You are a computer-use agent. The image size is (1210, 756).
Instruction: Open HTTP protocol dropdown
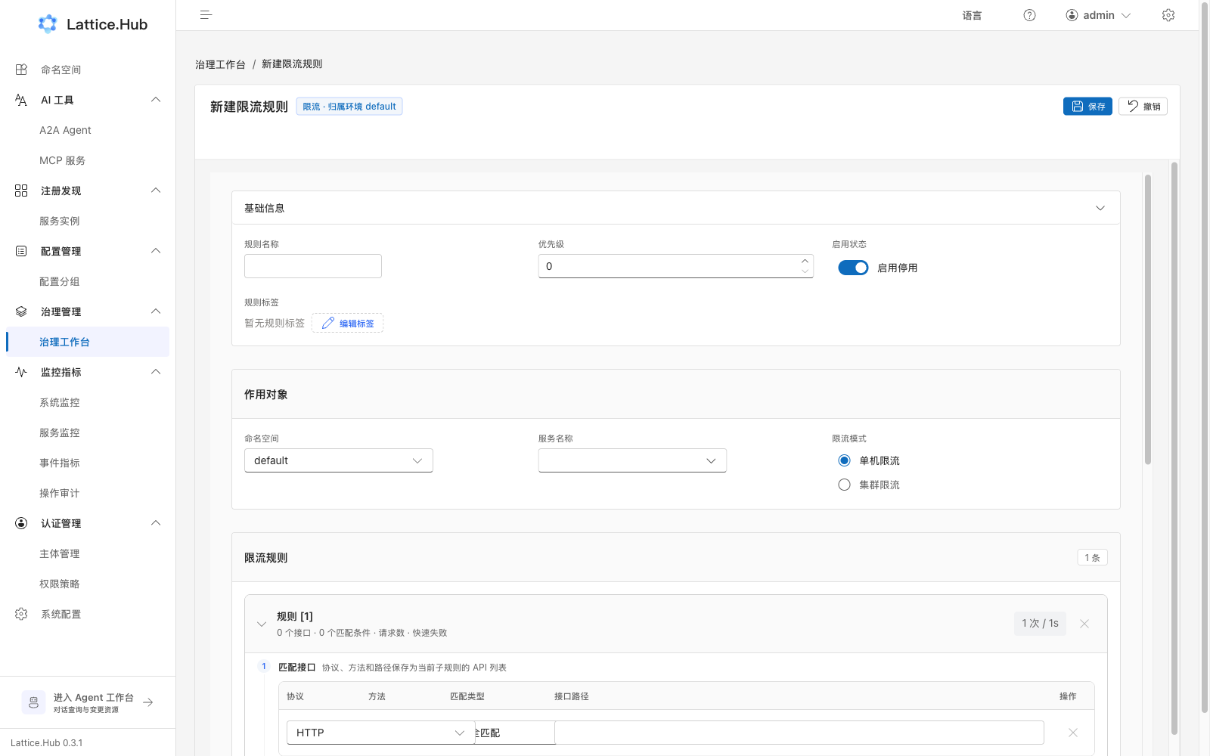pyautogui.click(x=380, y=733)
